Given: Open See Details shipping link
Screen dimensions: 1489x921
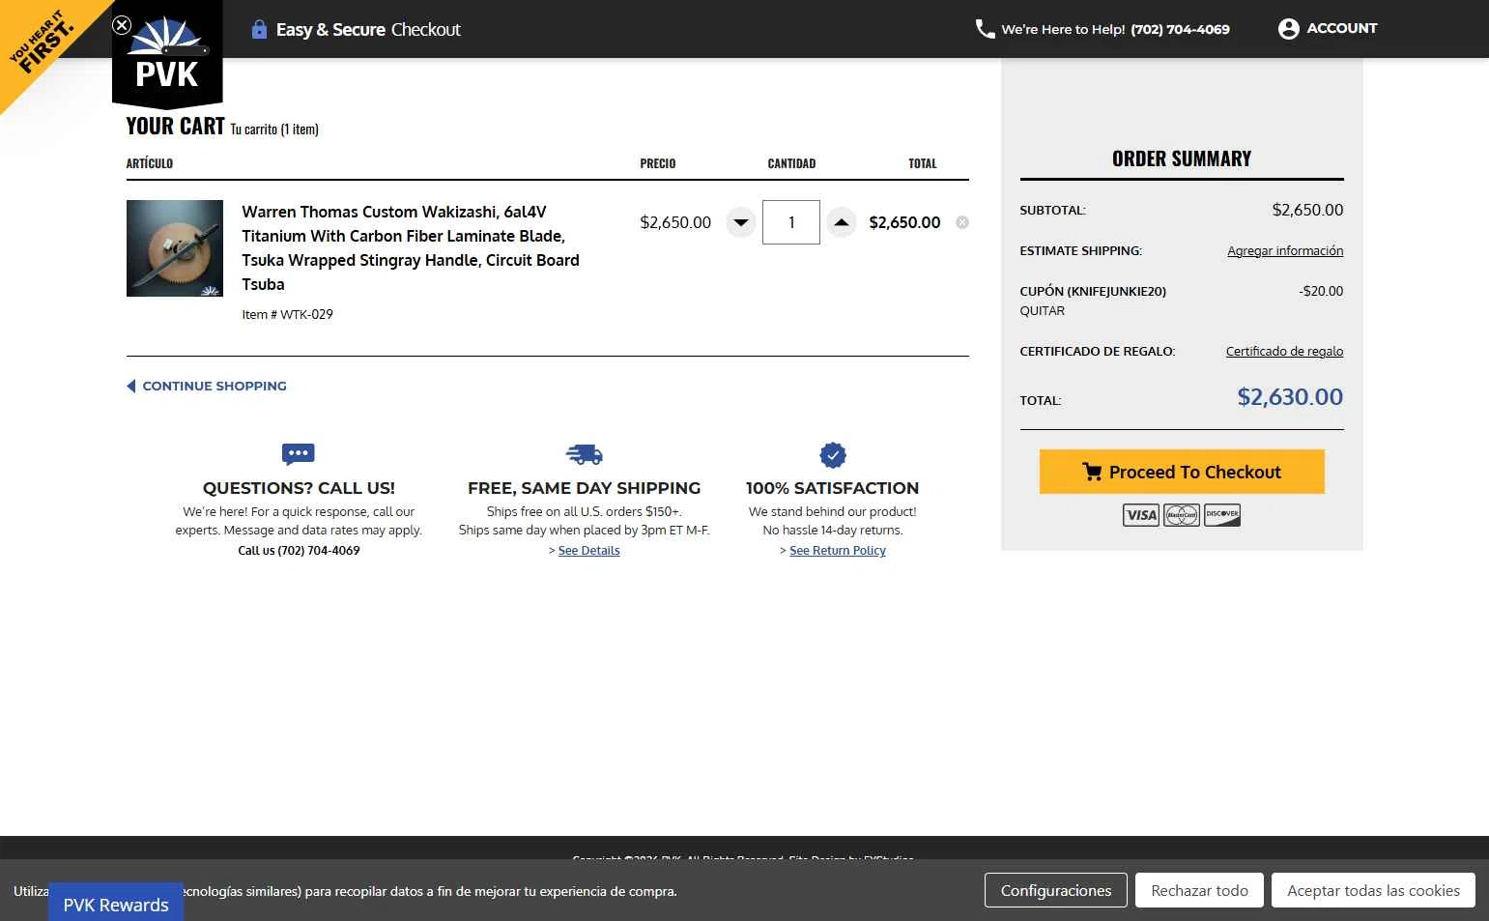Looking at the screenshot, I should click(589, 551).
